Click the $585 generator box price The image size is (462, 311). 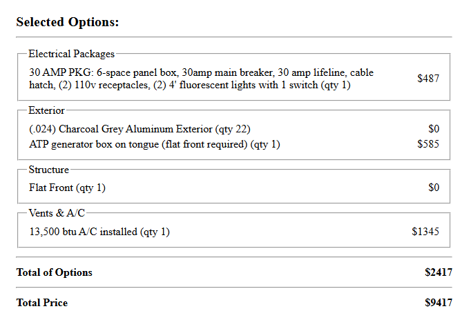click(428, 144)
